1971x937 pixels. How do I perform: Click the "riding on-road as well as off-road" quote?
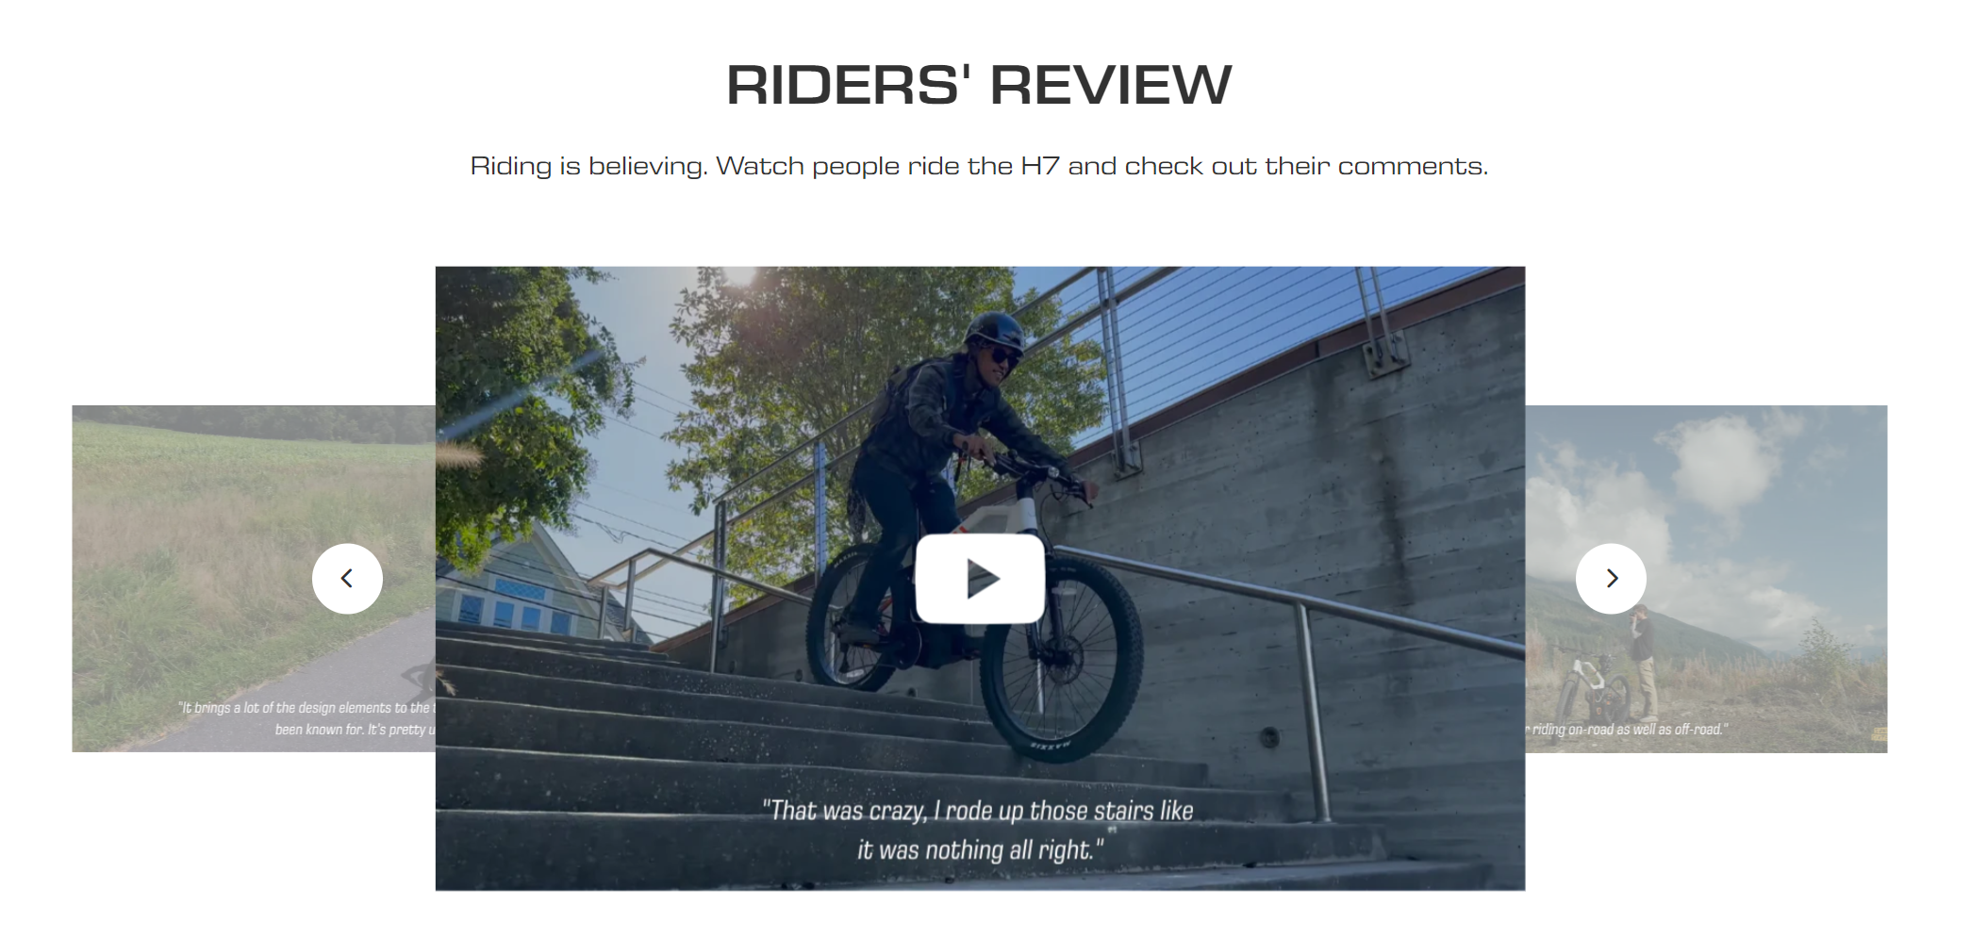pos(1628,729)
